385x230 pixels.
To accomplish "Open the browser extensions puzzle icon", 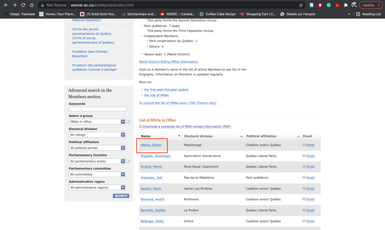I will (346, 5).
